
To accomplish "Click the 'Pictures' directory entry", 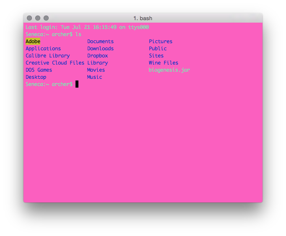I will pos(161,41).
